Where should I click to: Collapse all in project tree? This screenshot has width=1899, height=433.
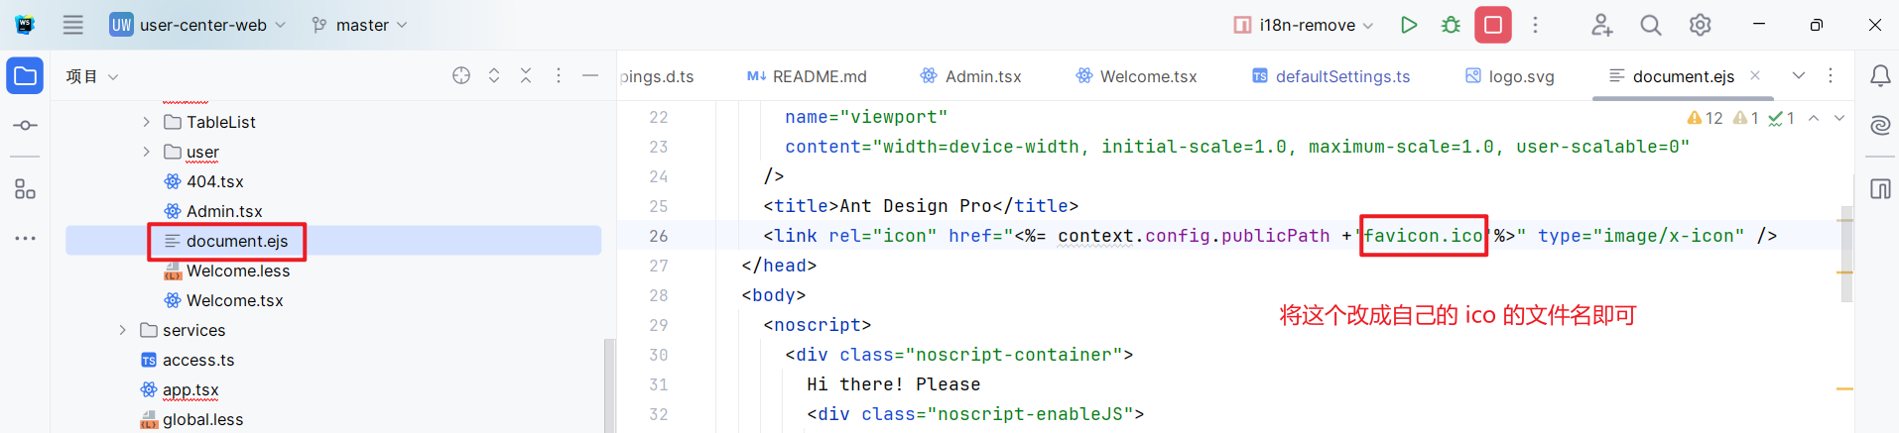526,76
